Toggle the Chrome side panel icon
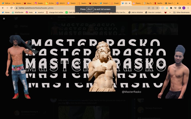 click(x=179, y=8)
